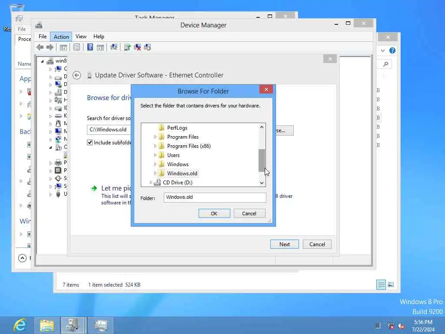The width and height of the screenshot is (445, 334).
Task: Open Internet Explorer from the taskbar
Action: tap(20, 325)
